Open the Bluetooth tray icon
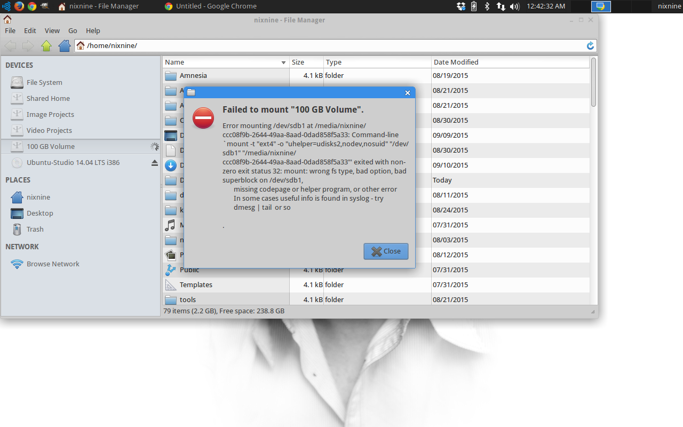Viewport: 683px width, 427px height. pos(487,6)
